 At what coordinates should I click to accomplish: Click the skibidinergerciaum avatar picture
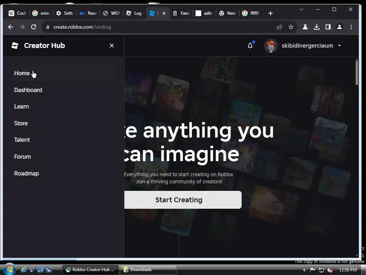tap(271, 45)
